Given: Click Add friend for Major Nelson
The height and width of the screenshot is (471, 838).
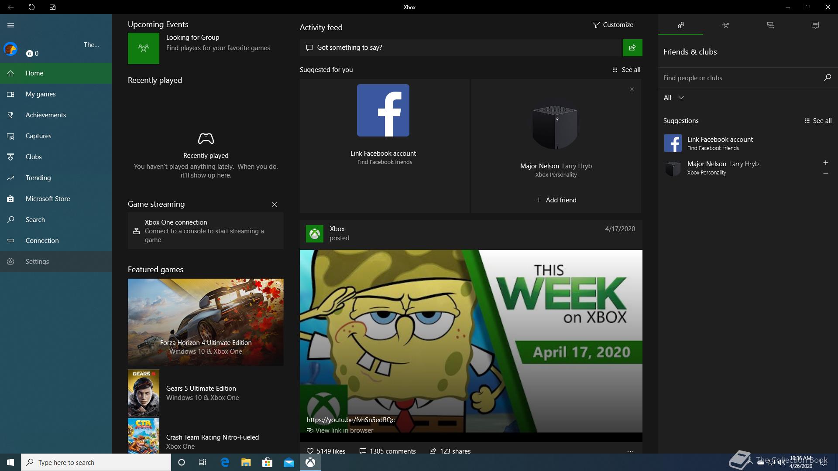Looking at the screenshot, I should (x=556, y=200).
